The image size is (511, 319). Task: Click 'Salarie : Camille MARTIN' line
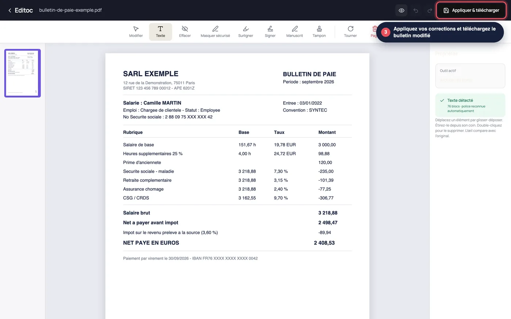click(x=152, y=103)
